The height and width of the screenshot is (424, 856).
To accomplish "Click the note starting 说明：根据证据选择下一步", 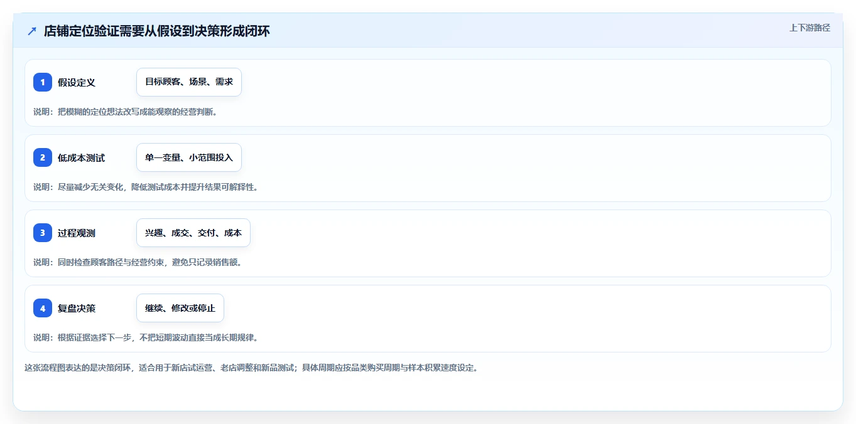I will (x=146, y=337).
